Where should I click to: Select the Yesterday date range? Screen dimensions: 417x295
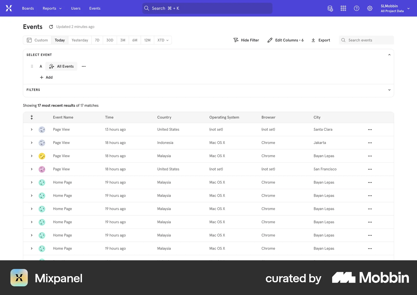pos(80,40)
